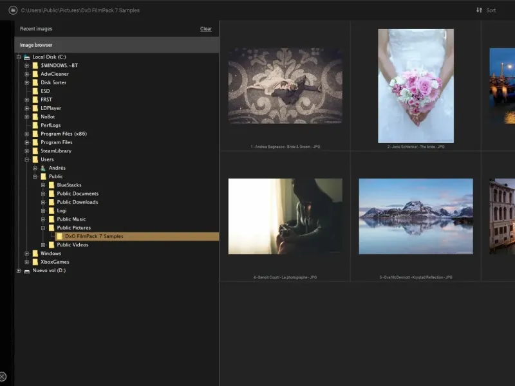
Task: Click the Nuevo vol (D:) drive icon
Action: (27, 271)
